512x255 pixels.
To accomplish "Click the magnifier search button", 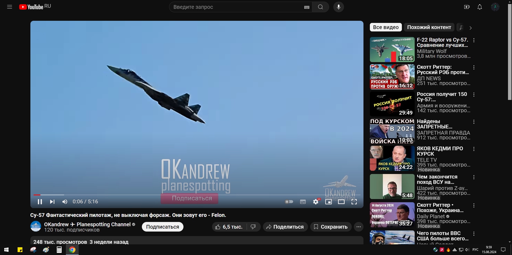I will [321, 7].
